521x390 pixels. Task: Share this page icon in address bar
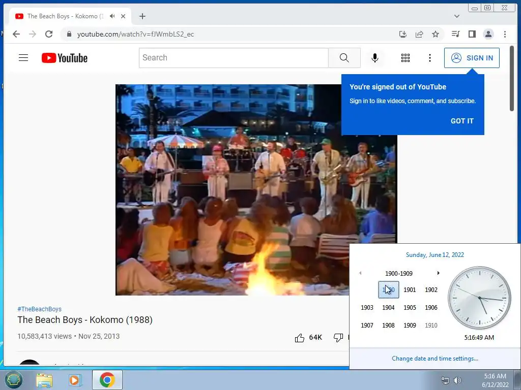click(419, 34)
